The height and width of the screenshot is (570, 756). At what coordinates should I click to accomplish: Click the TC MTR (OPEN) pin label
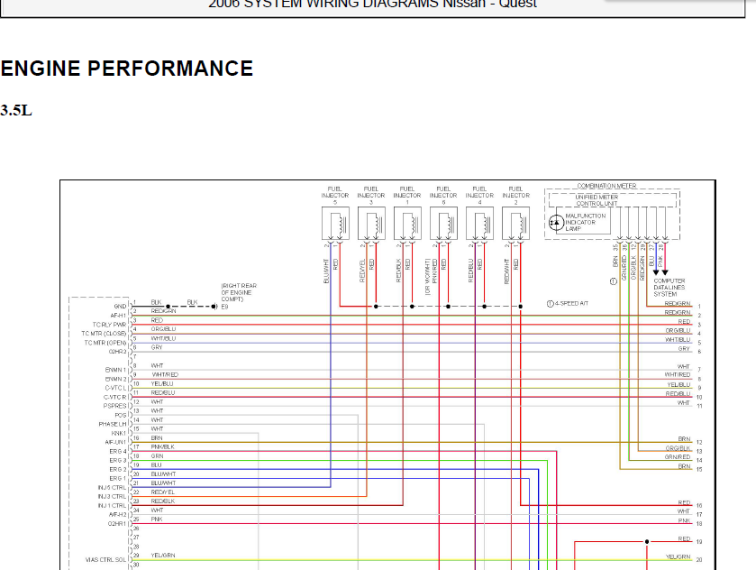coord(105,343)
